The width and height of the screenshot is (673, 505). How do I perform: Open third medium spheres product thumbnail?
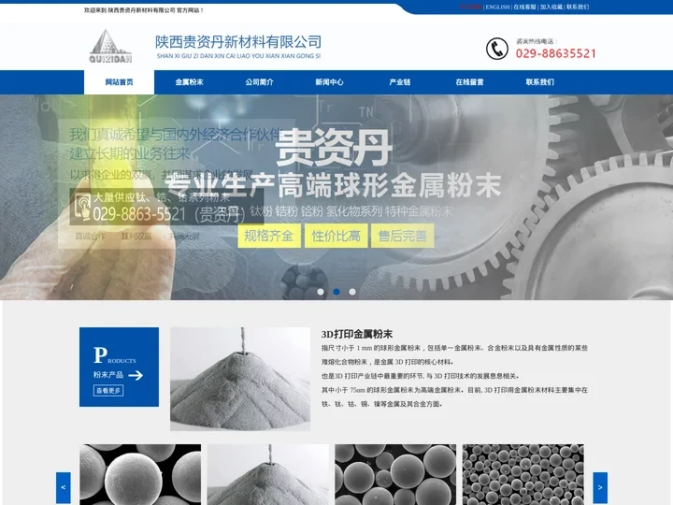(x=395, y=474)
